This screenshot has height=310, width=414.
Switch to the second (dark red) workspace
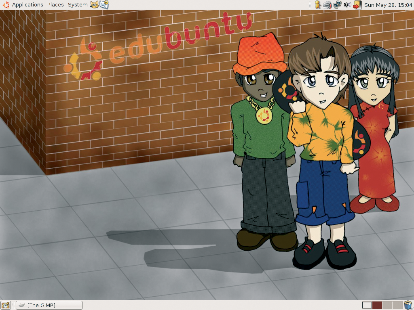coord(377,305)
